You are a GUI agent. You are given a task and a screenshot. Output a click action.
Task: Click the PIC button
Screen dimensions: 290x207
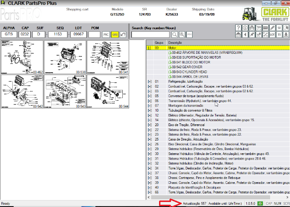point(106,34)
